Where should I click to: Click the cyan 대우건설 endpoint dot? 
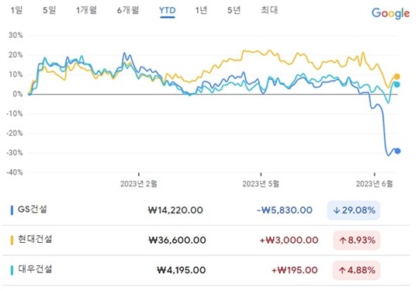pos(396,85)
